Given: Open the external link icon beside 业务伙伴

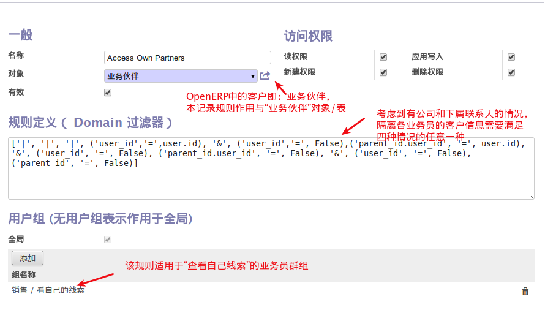Looking at the screenshot, I should tap(265, 76).
